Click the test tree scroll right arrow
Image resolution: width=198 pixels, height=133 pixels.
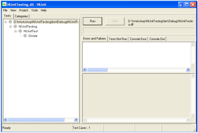76,120
